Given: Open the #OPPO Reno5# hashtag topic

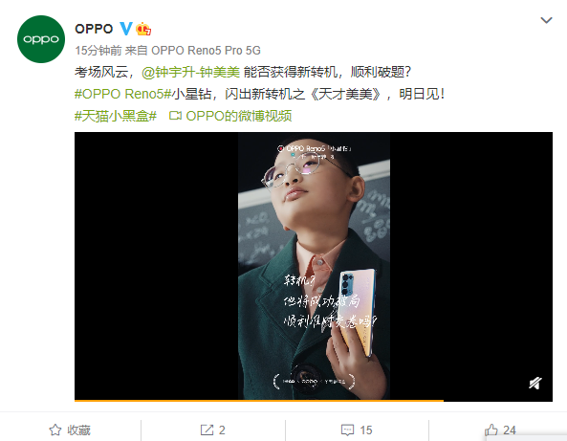Looking at the screenshot, I should click(x=122, y=94).
